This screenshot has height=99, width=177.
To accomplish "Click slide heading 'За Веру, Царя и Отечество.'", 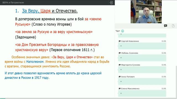I will (50, 11).
